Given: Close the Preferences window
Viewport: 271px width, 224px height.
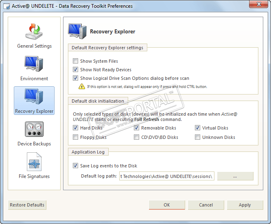Looking at the screenshot, I should point(258,4).
